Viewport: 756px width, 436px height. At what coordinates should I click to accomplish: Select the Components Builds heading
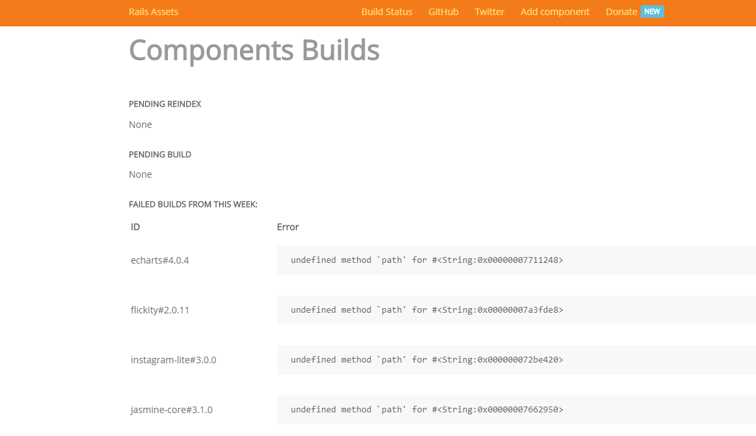254,50
